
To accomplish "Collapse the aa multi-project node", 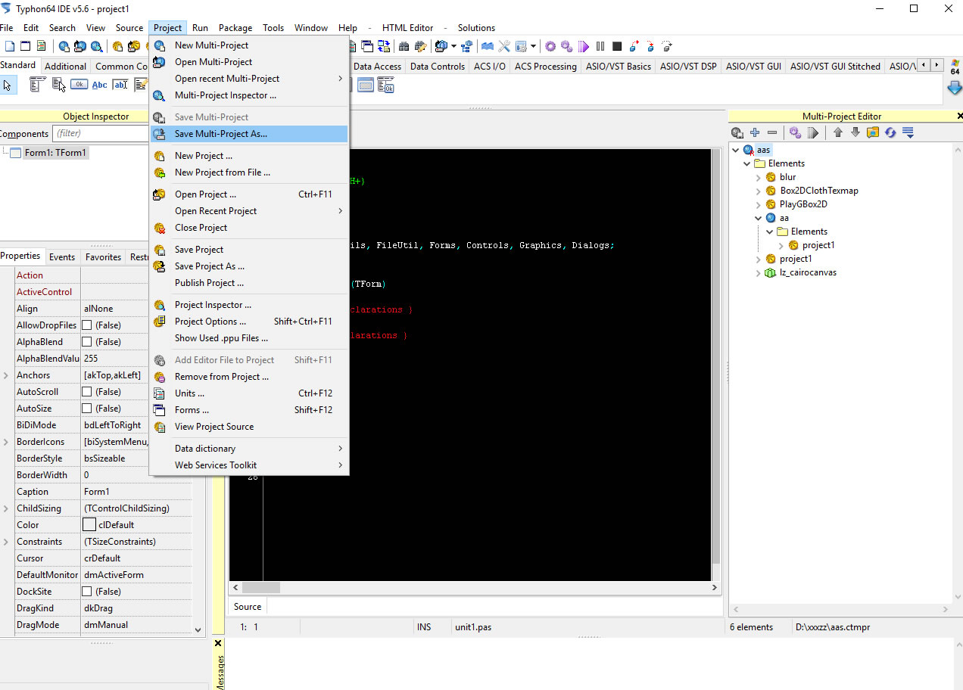I will click(x=759, y=218).
